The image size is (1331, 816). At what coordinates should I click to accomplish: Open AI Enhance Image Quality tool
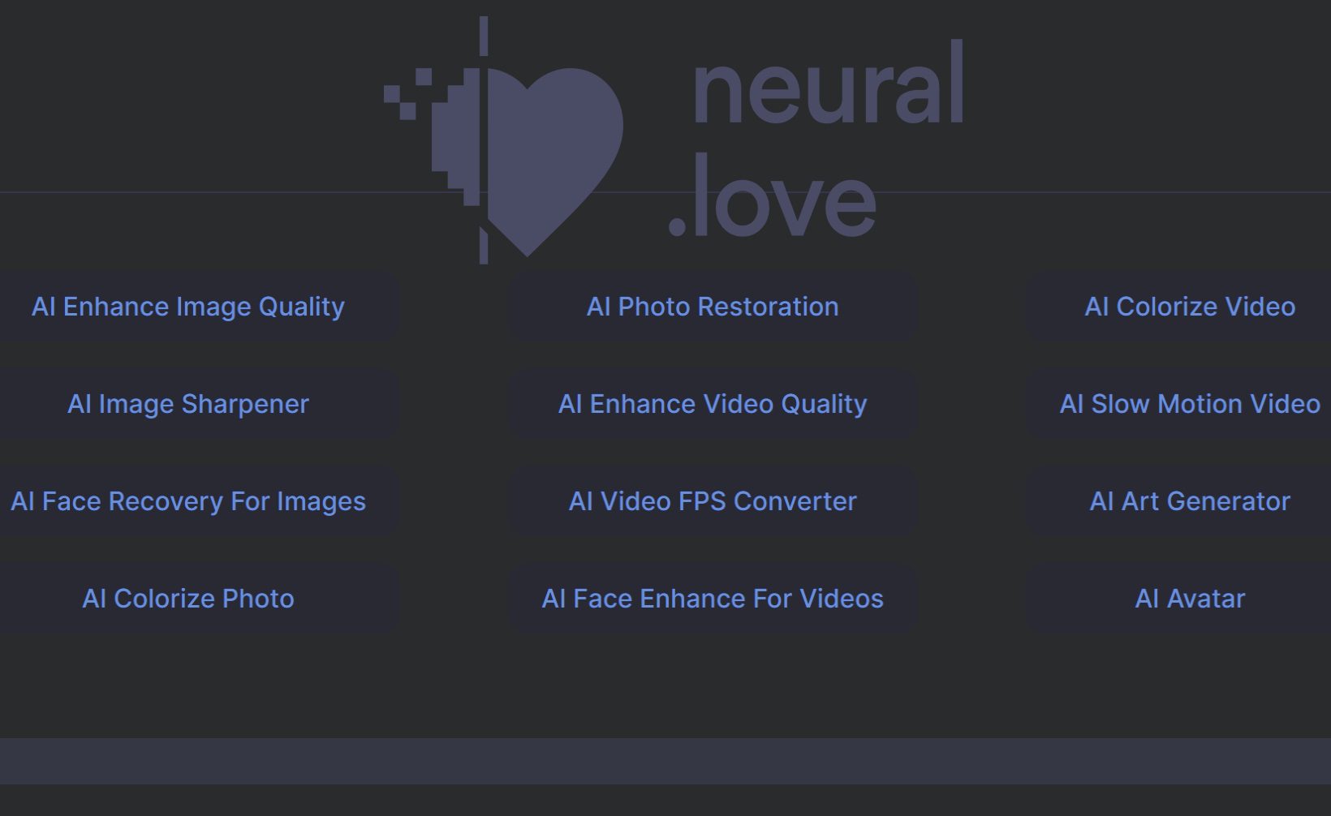tap(188, 307)
